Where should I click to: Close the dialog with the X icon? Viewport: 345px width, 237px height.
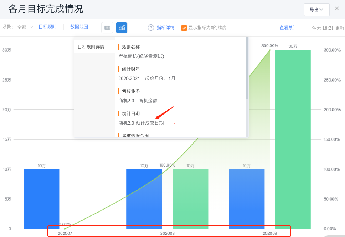tap(337, 9)
